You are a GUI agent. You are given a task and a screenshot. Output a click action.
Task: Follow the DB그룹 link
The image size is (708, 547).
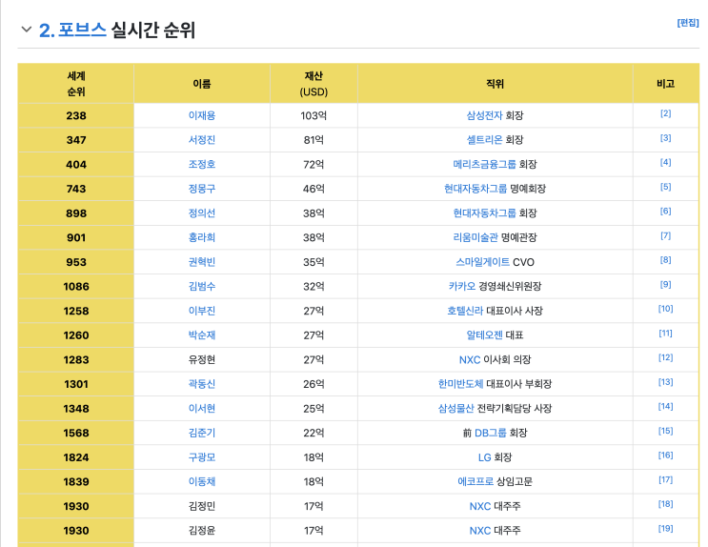coord(491,433)
